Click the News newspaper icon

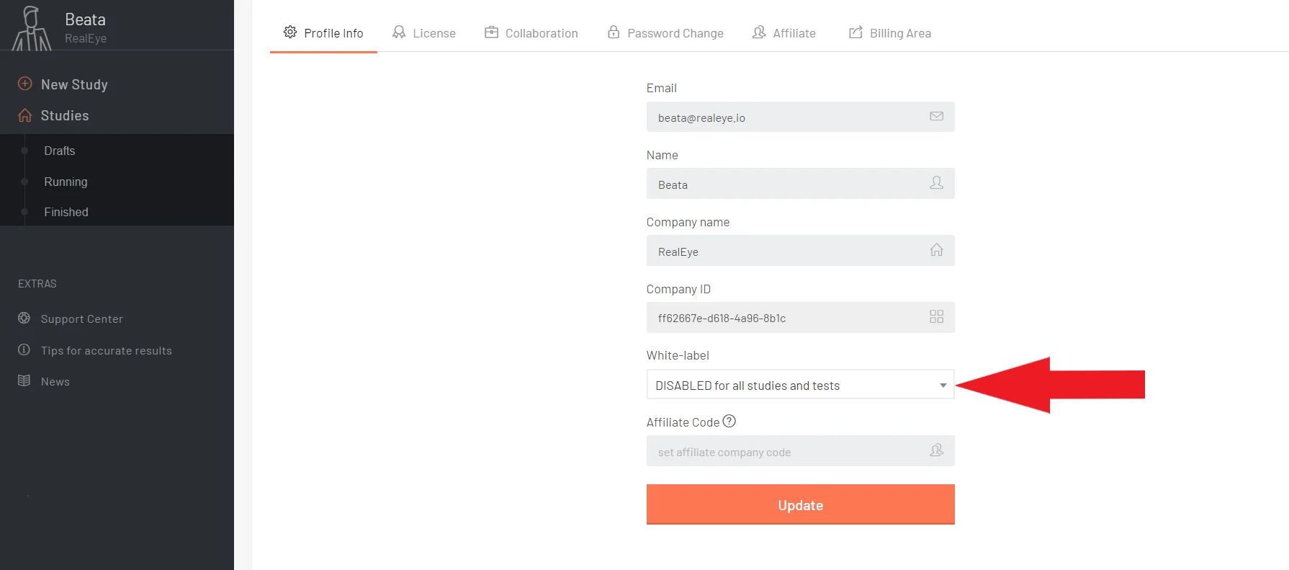[24, 380]
